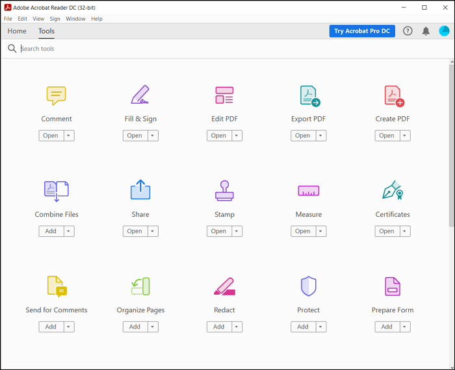Expand the Organize Pages dropdown arrow

(153, 327)
